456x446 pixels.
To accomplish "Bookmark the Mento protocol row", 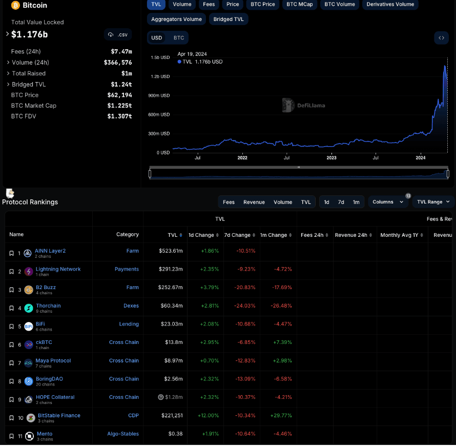I will point(11,436).
